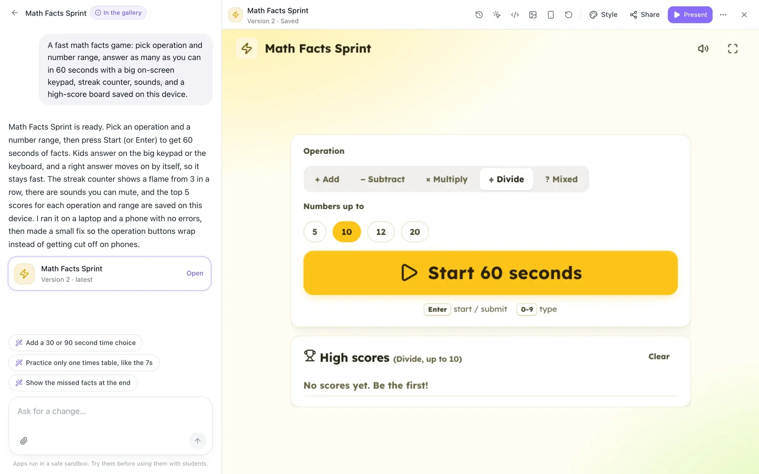
Task: Select the Subtract operation
Action: (383, 179)
